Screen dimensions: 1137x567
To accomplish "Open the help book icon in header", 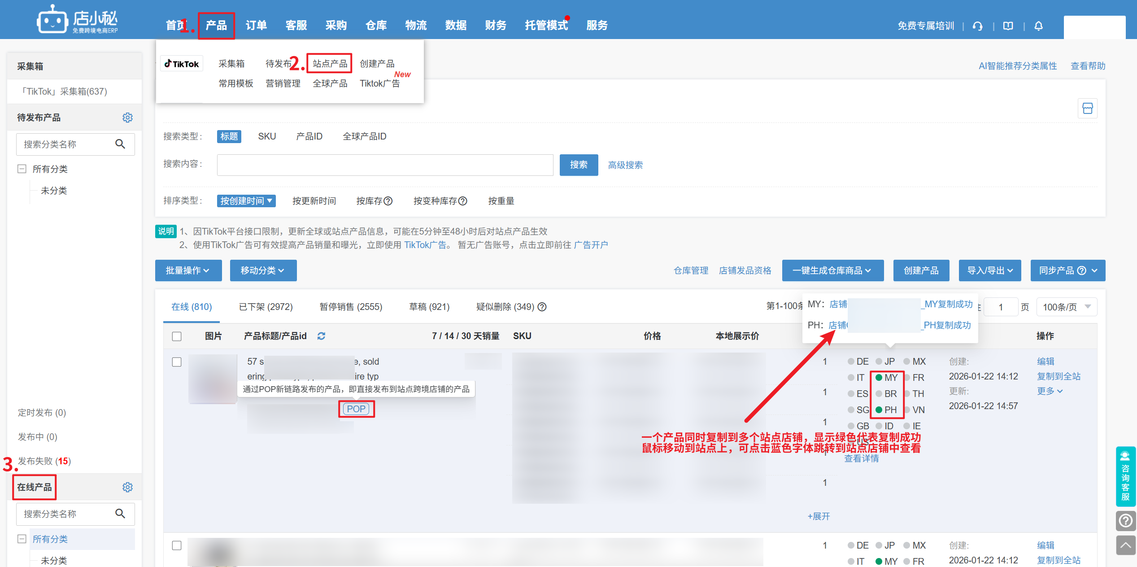I will pyautogui.click(x=1008, y=26).
